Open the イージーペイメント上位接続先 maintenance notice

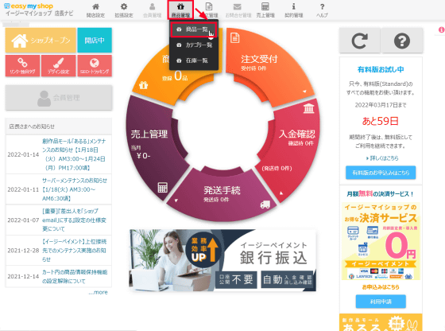point(74,251)
